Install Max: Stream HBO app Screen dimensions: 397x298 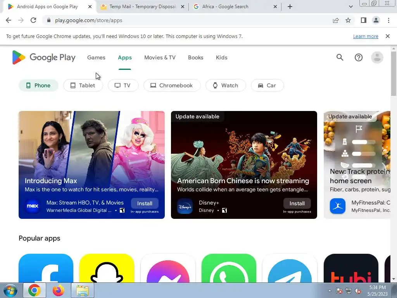coord(145,203)
